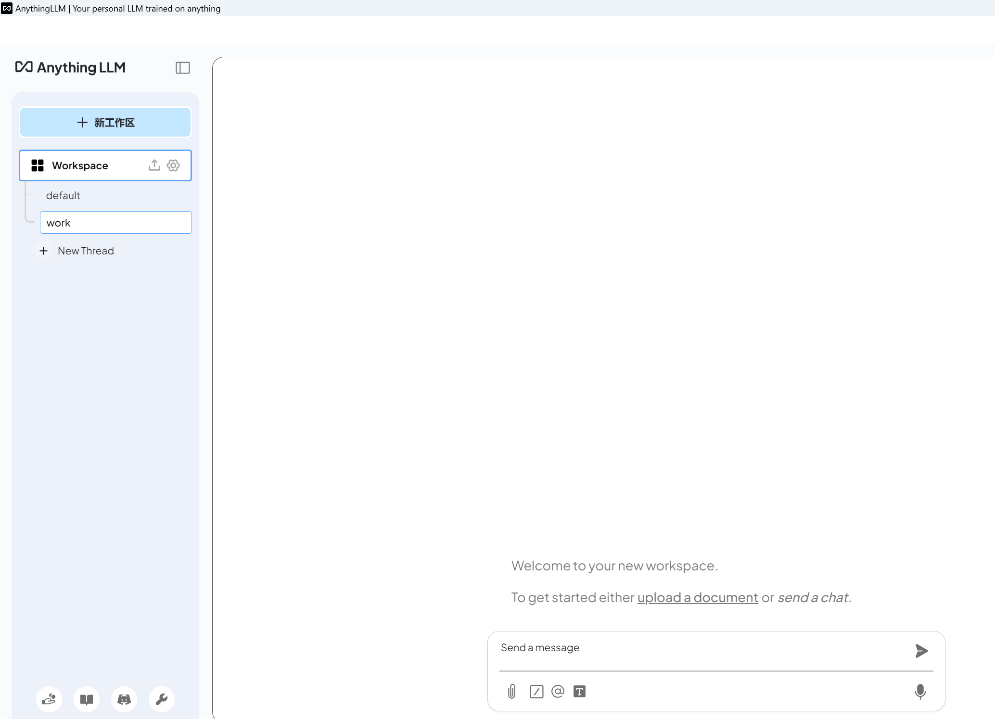The height and width of the screenshot is (719, 995).
Task: Open the default thread
Action: pyautogui.click(x=63, y=196)
